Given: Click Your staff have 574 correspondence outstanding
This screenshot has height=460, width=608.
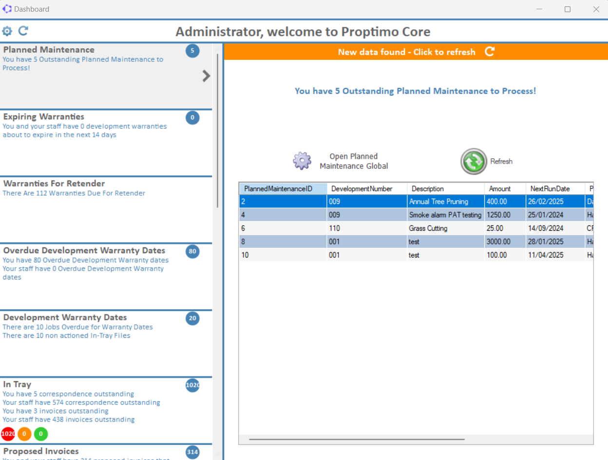Looking at the screenshot, I should 81,403.
